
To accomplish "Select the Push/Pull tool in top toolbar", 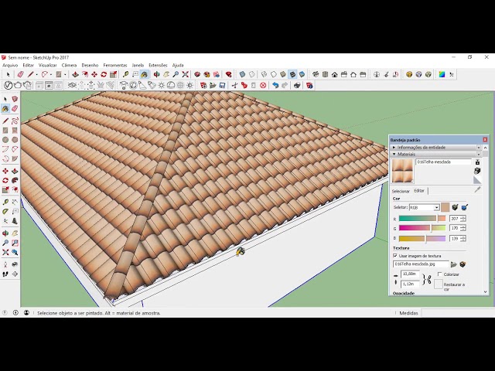I will (76, 74).
